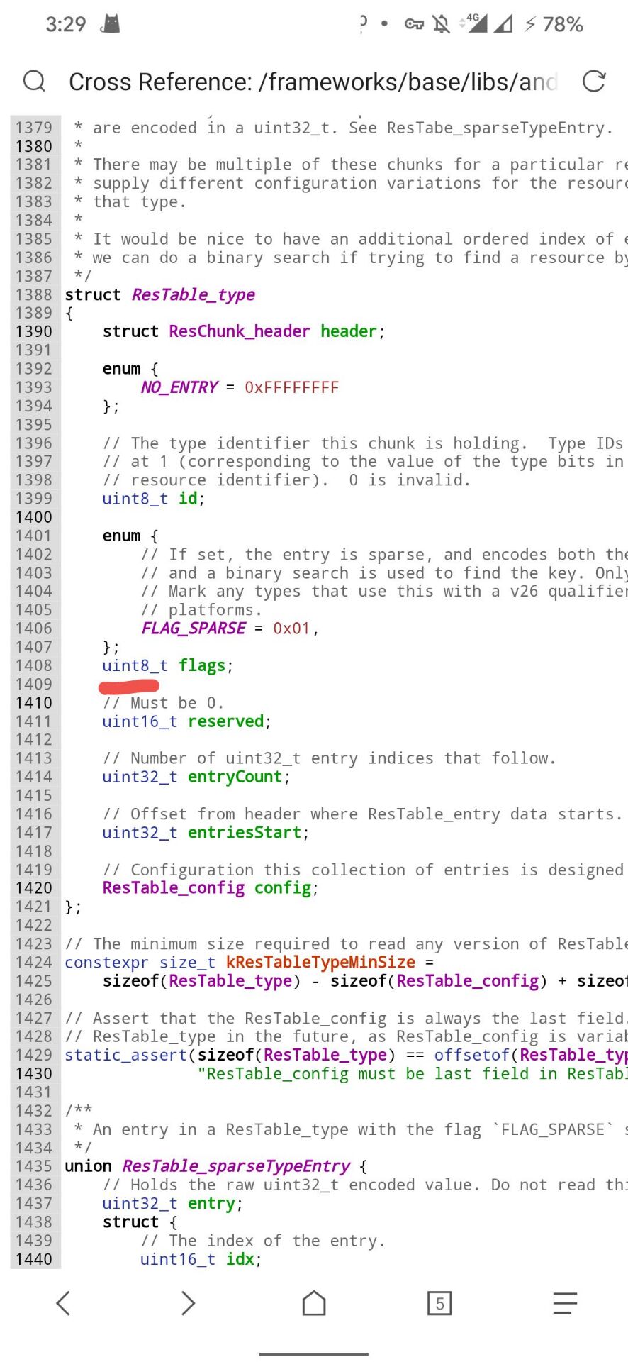Tap the VPN key status icon
The width and height of the screenshot is (628, 1362).
[x=414, y=25]
